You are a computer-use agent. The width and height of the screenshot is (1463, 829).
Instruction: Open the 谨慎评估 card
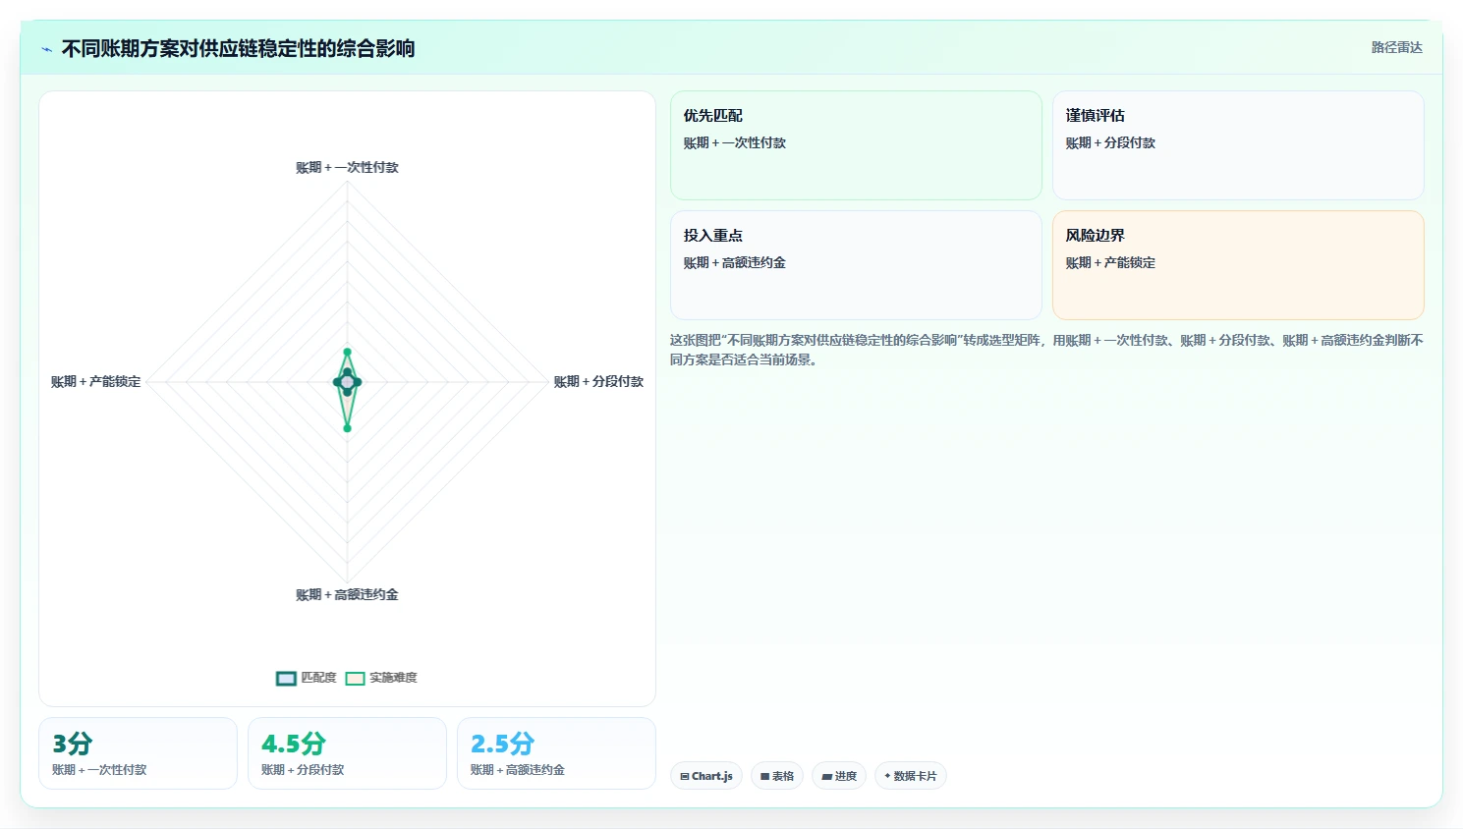(x=1238, y=145)
